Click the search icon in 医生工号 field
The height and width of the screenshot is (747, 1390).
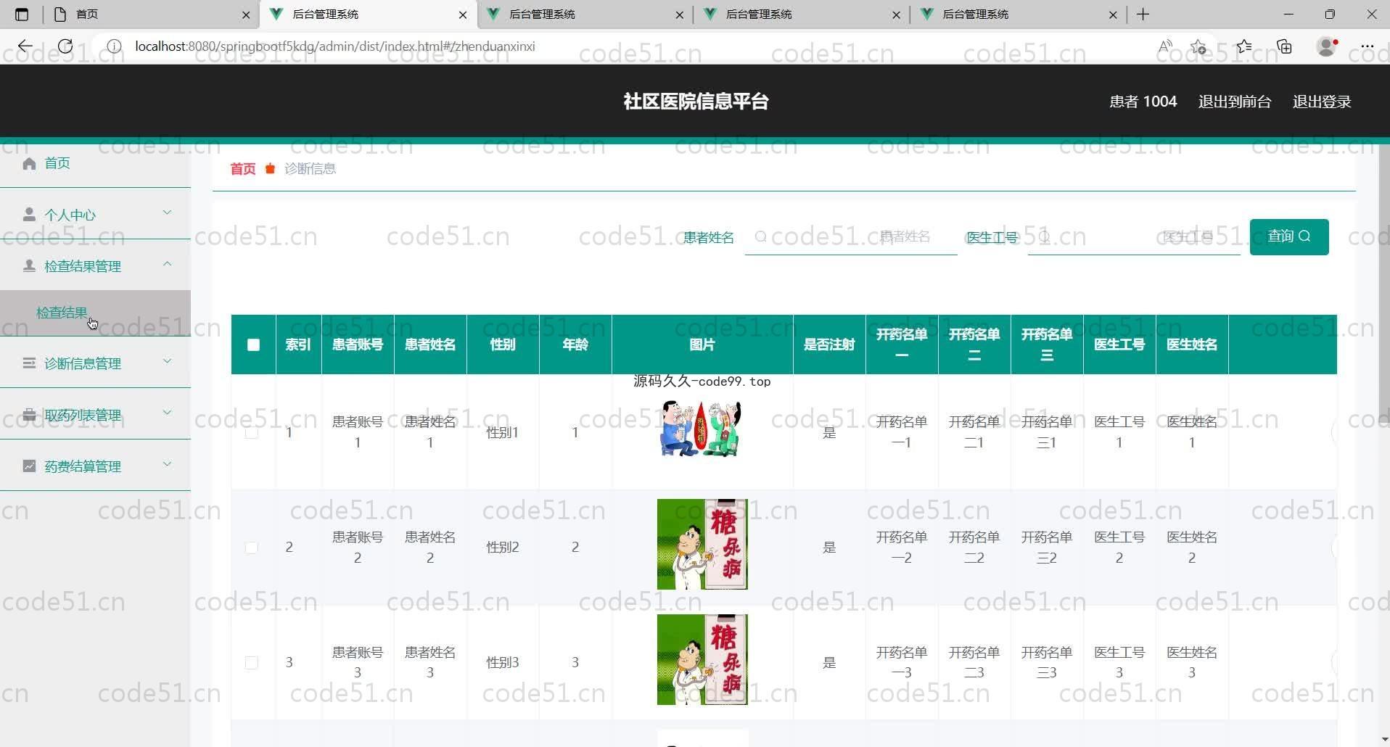pos(1043,236)
